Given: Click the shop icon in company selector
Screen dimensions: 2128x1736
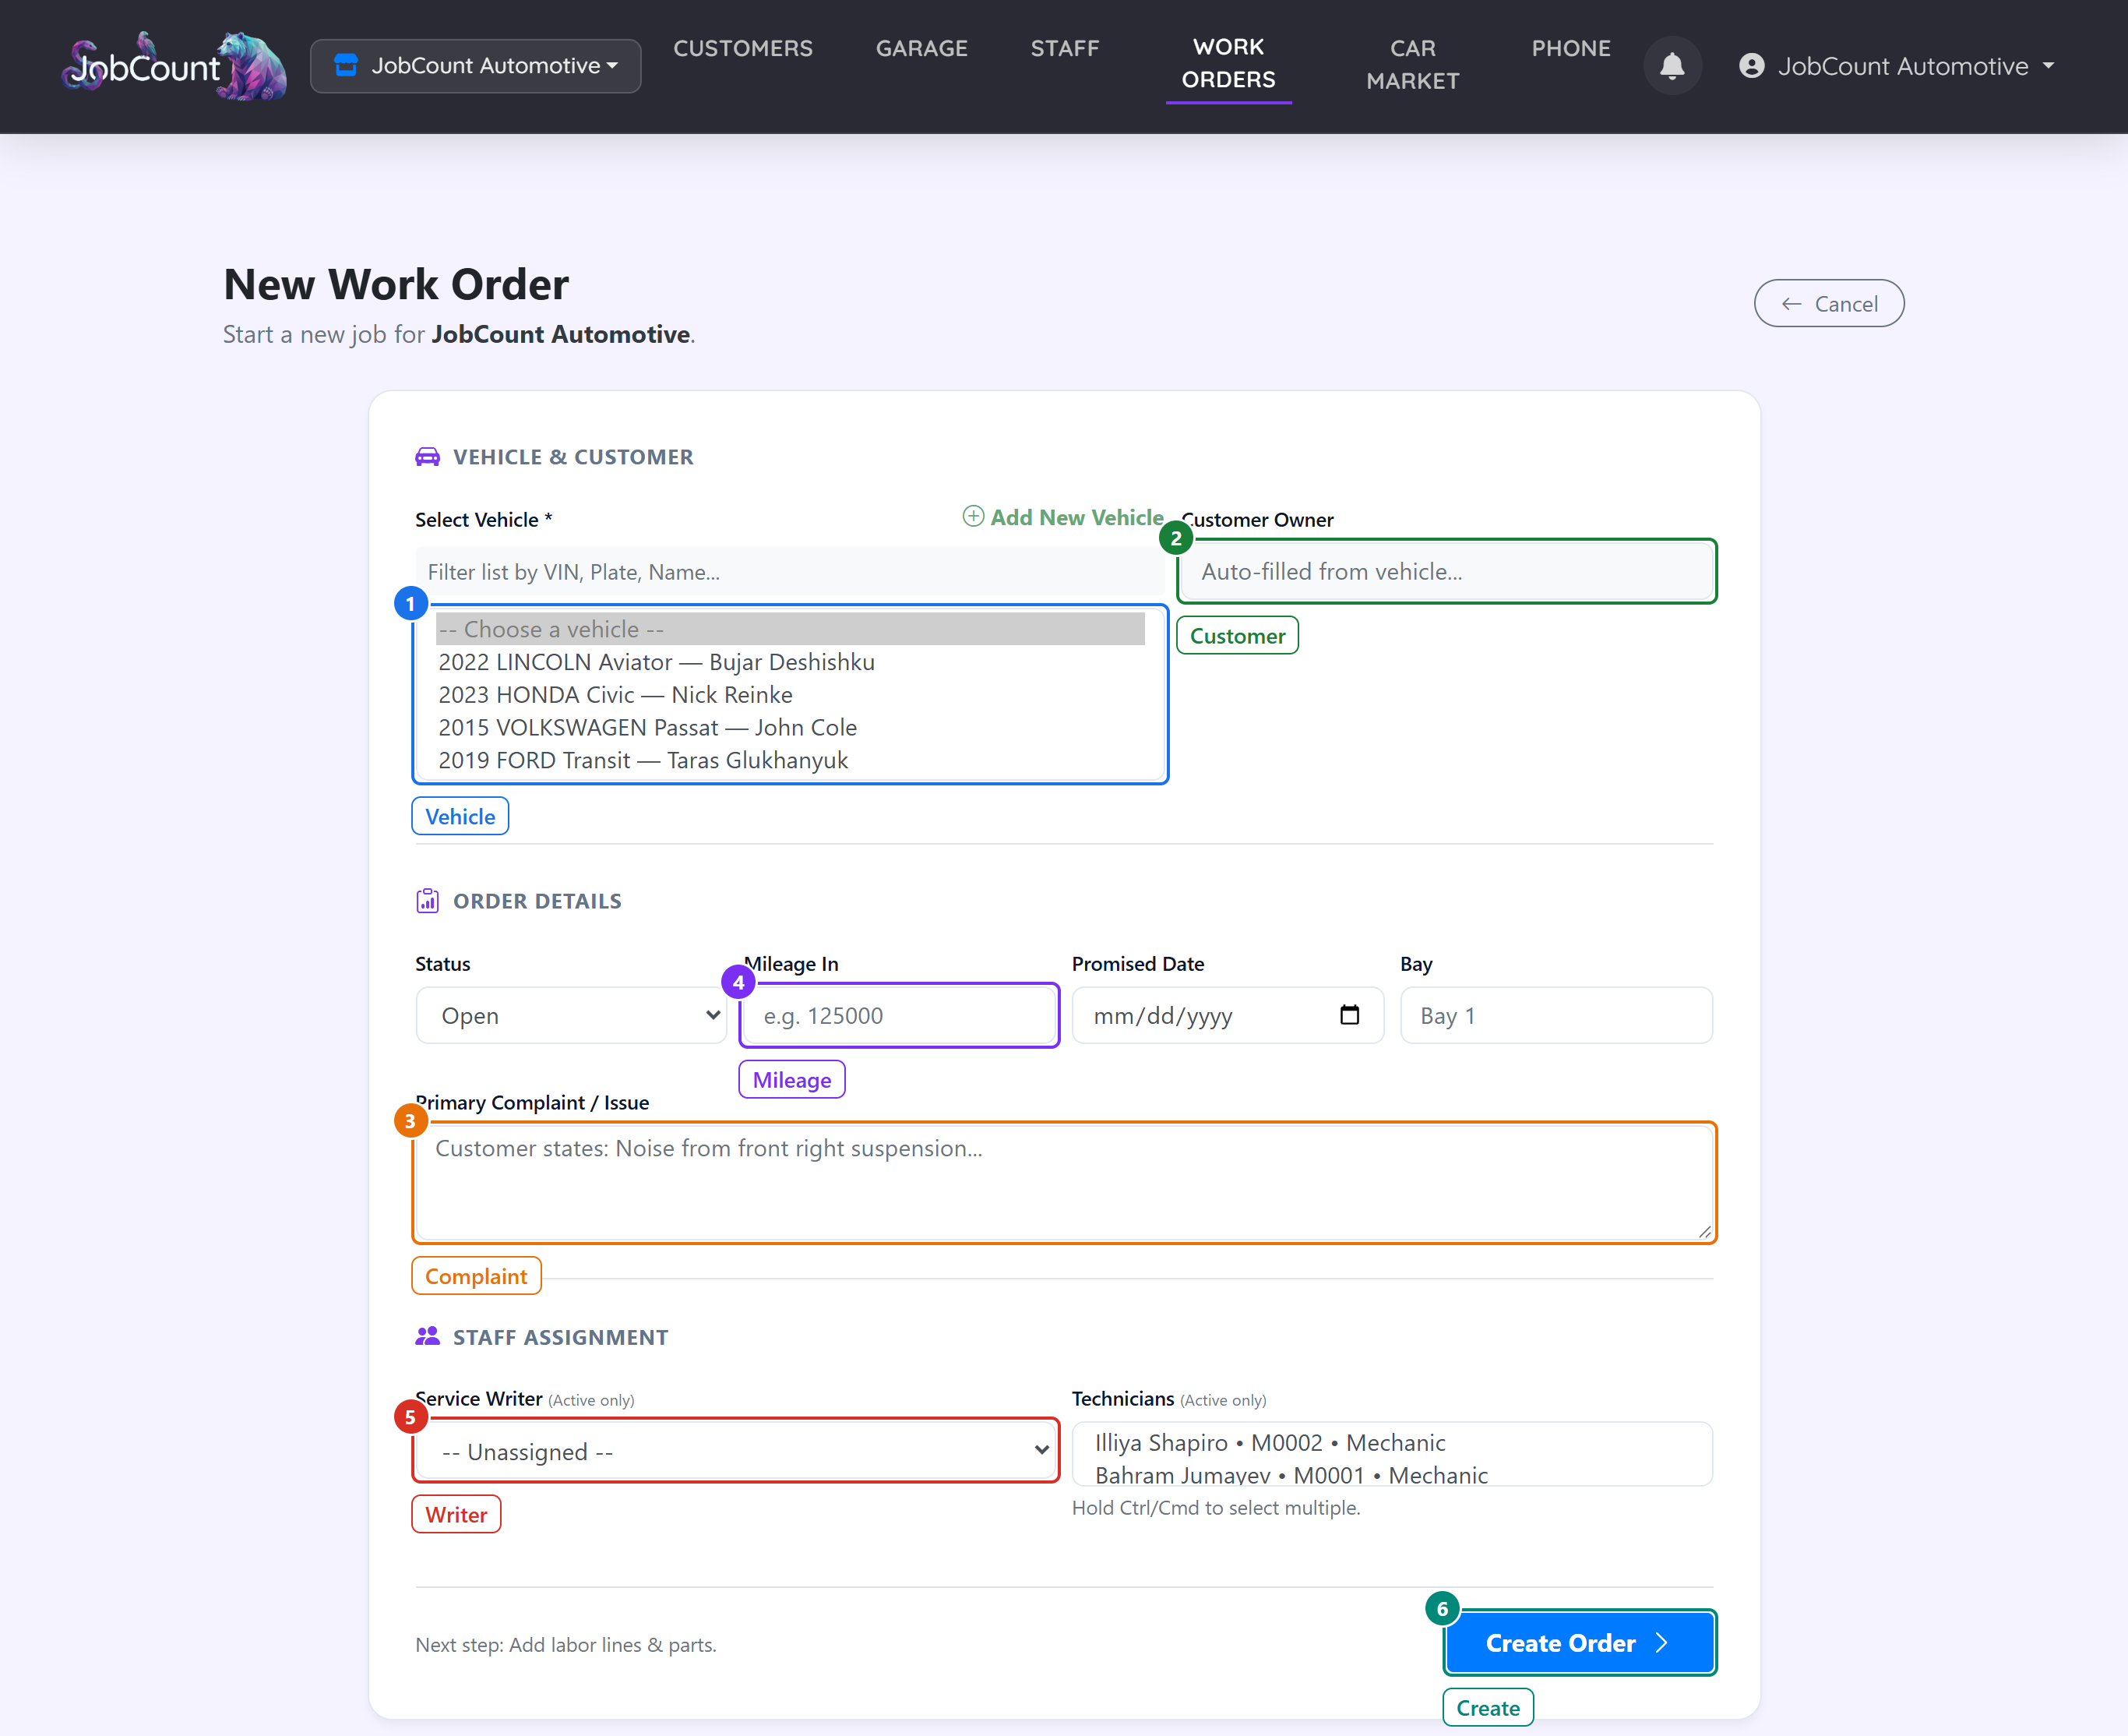Looking at the screenshot, I should (x=346, y=65).
